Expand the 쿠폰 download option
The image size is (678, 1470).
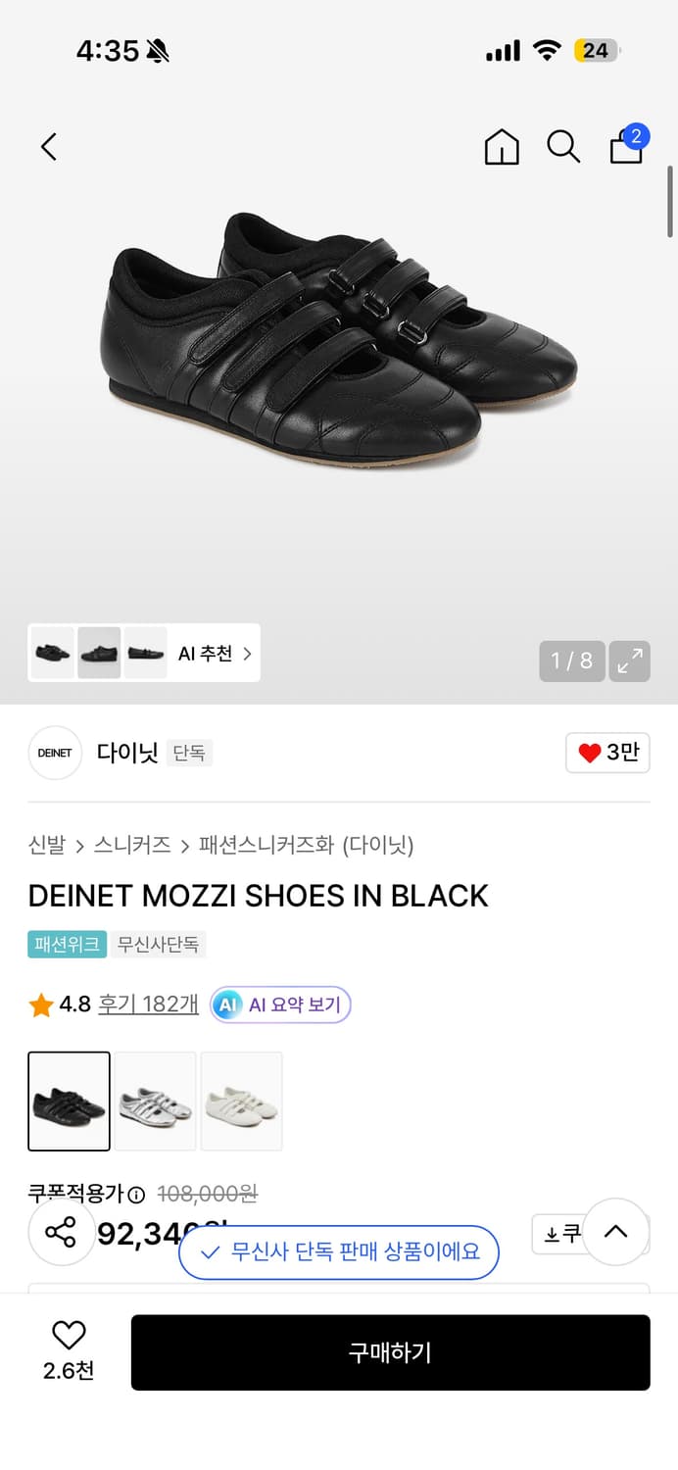coord(563,1233)
